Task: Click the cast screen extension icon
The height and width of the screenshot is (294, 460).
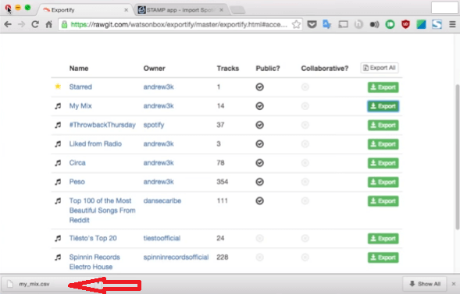Action: (x=343, y=24)
